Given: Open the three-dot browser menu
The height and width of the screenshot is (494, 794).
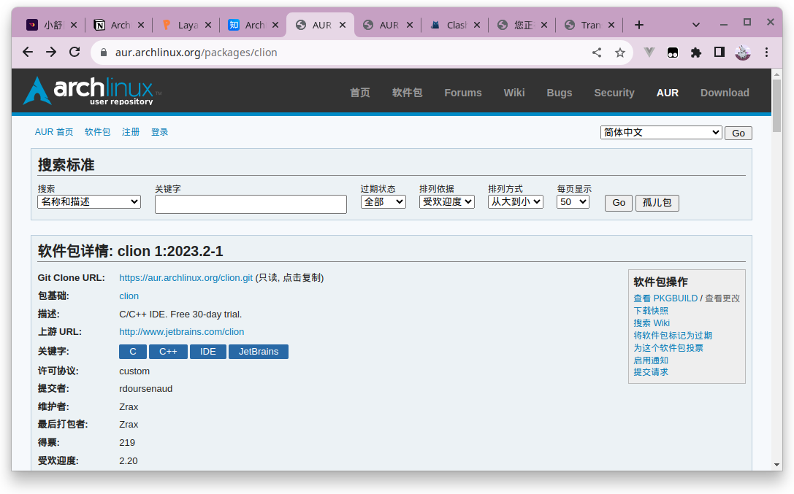Looking at the screenshot, I should (766, 52).
